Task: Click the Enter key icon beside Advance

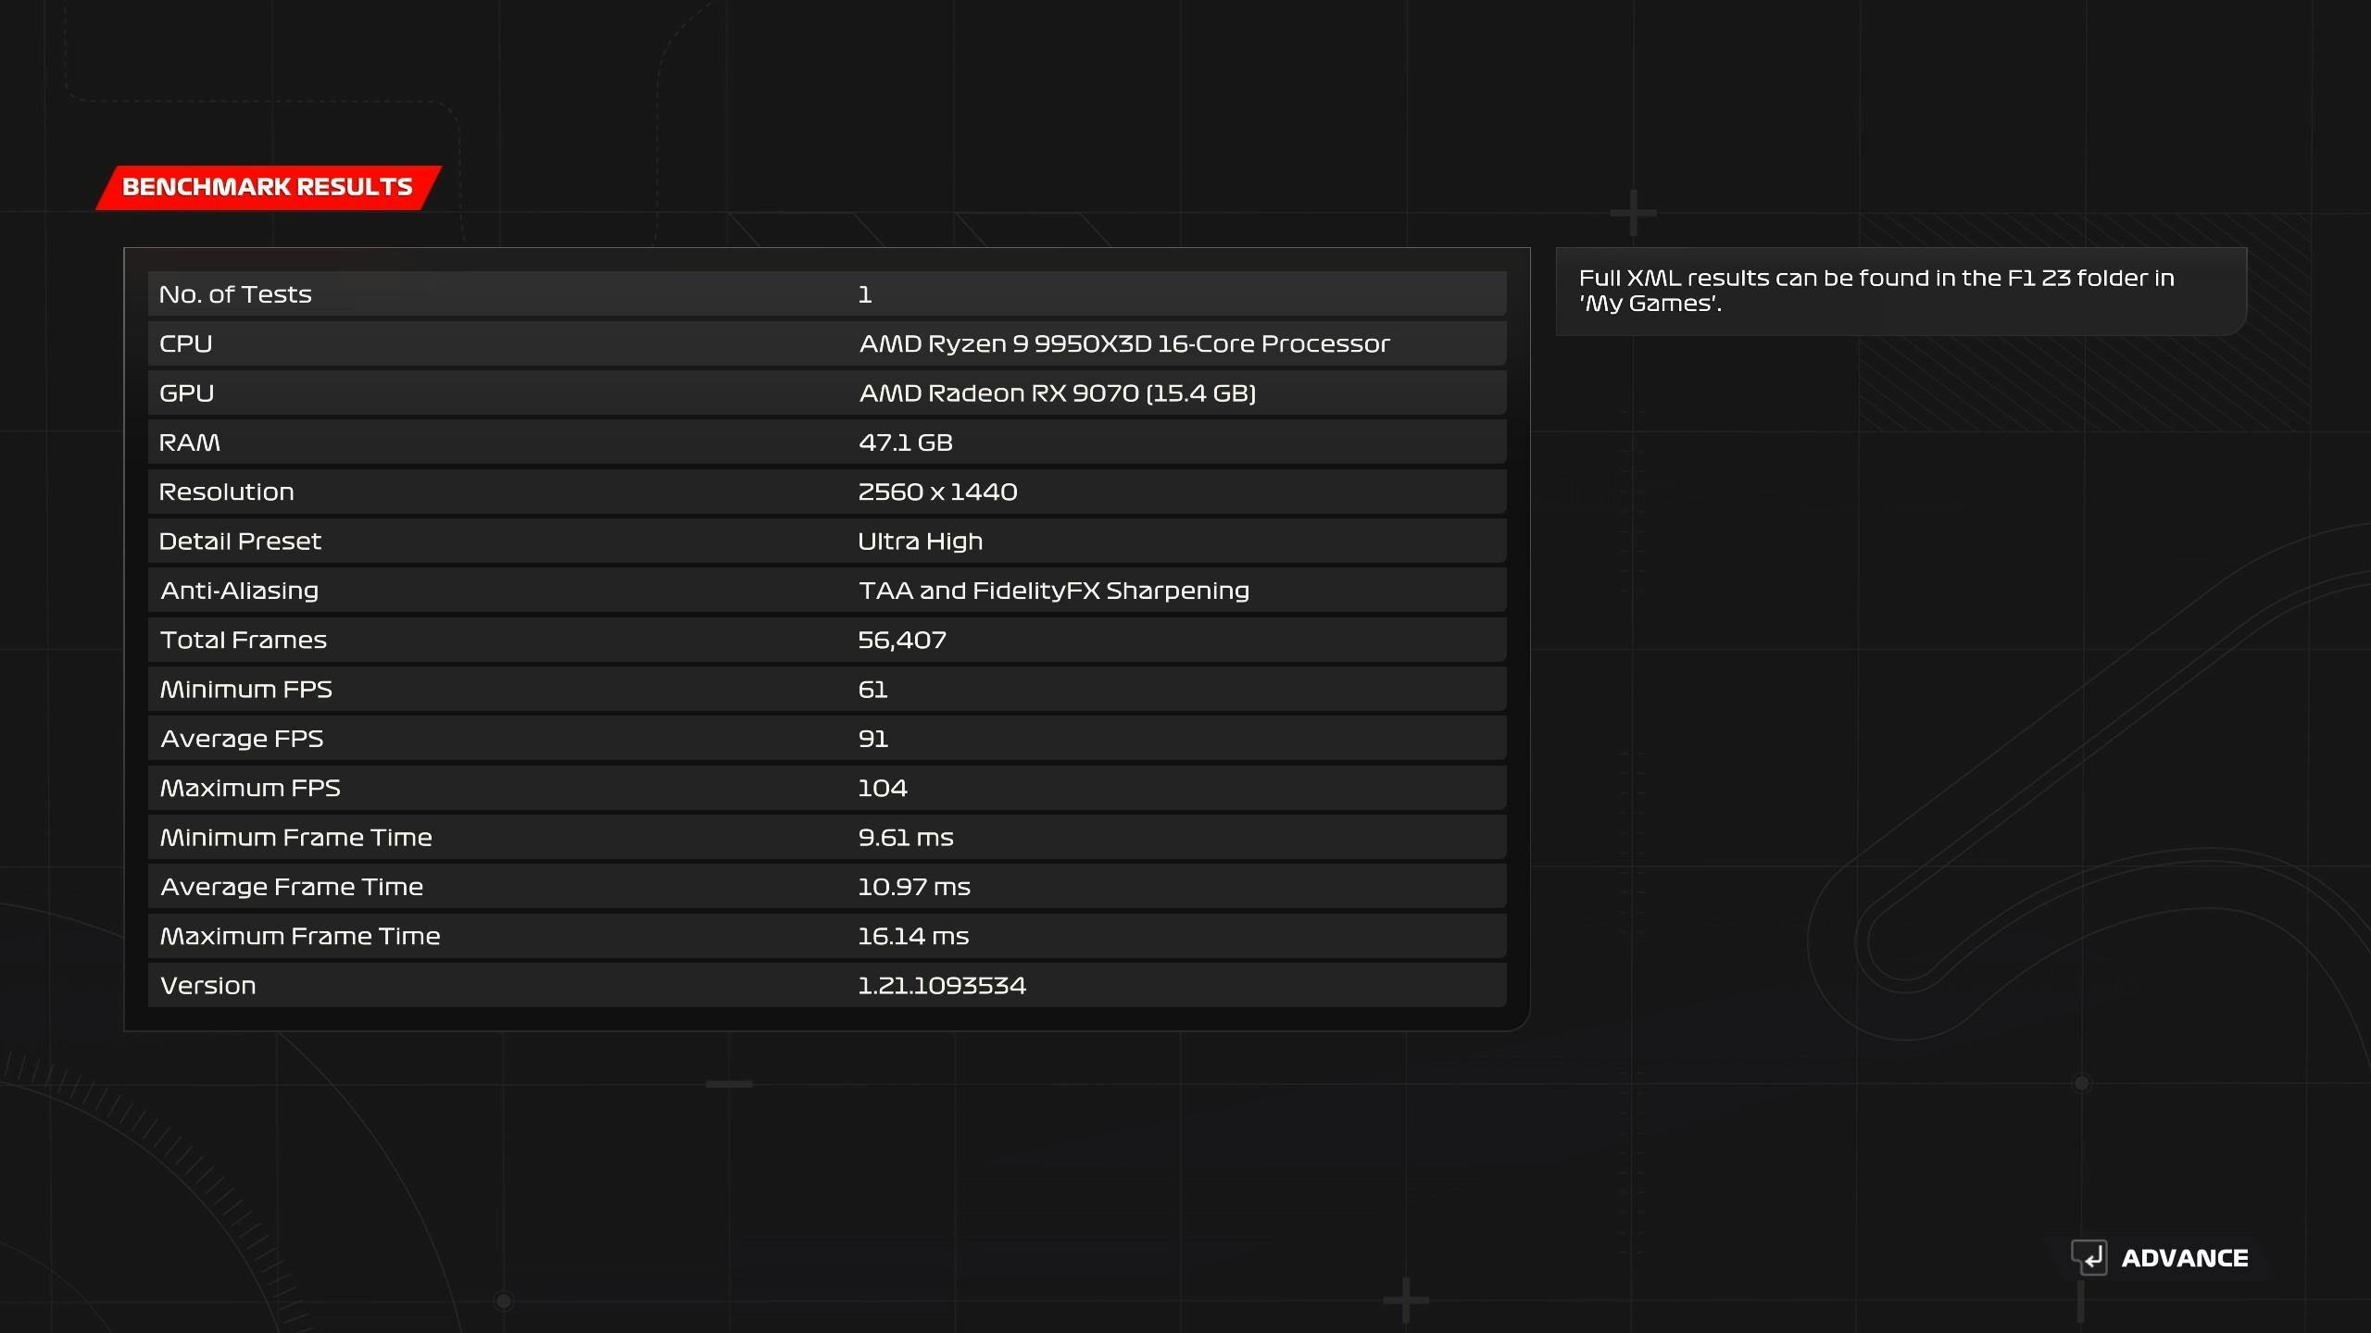Action: point(2089,1257)
